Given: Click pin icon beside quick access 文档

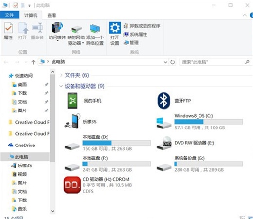Looking at the screenshot, I should click(x=46, y=102).
